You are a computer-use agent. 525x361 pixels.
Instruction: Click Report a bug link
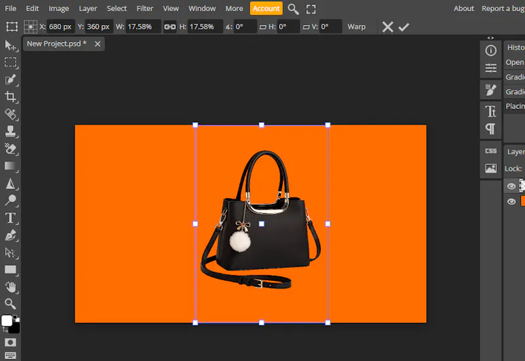pos(503,9)
